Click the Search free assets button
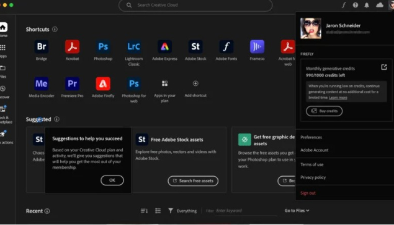 pos(193,180)
